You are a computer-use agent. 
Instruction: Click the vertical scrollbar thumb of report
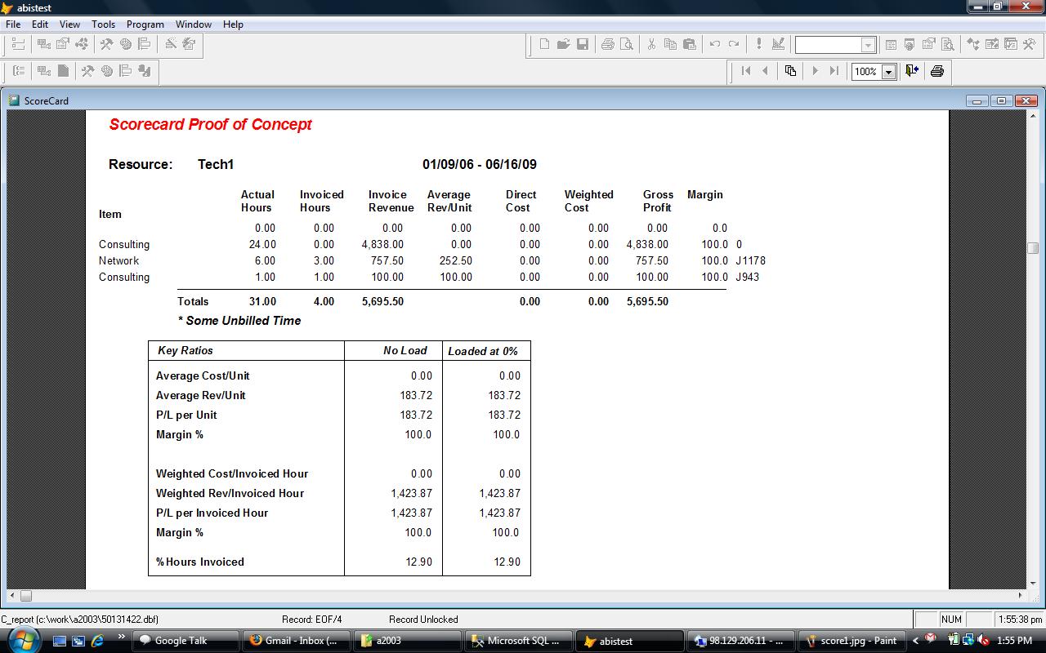(1033, 248)
